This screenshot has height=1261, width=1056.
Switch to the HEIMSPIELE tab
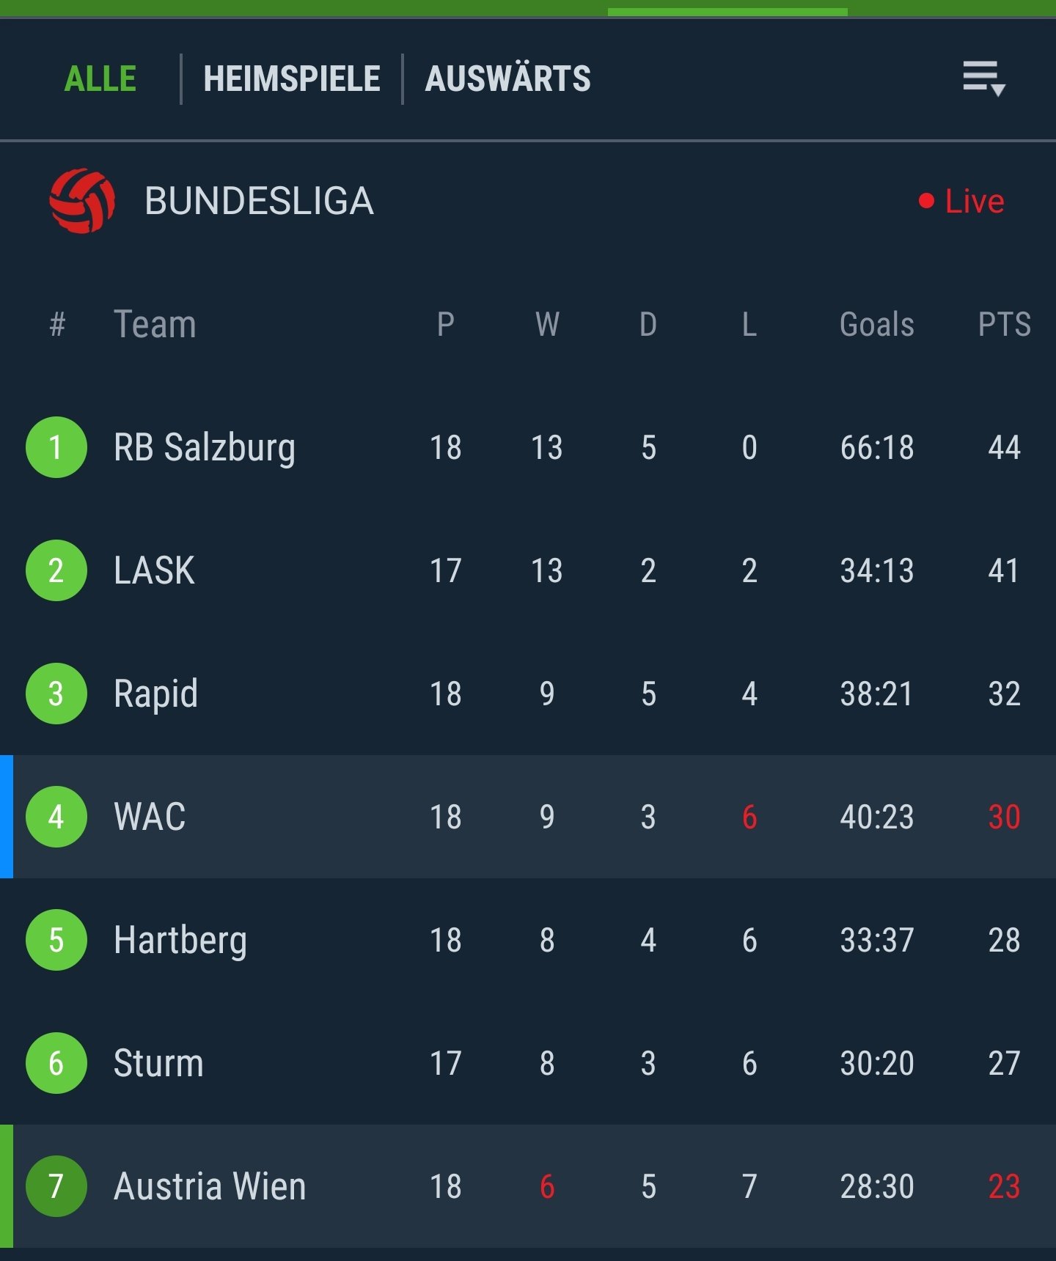coord(292,79)
